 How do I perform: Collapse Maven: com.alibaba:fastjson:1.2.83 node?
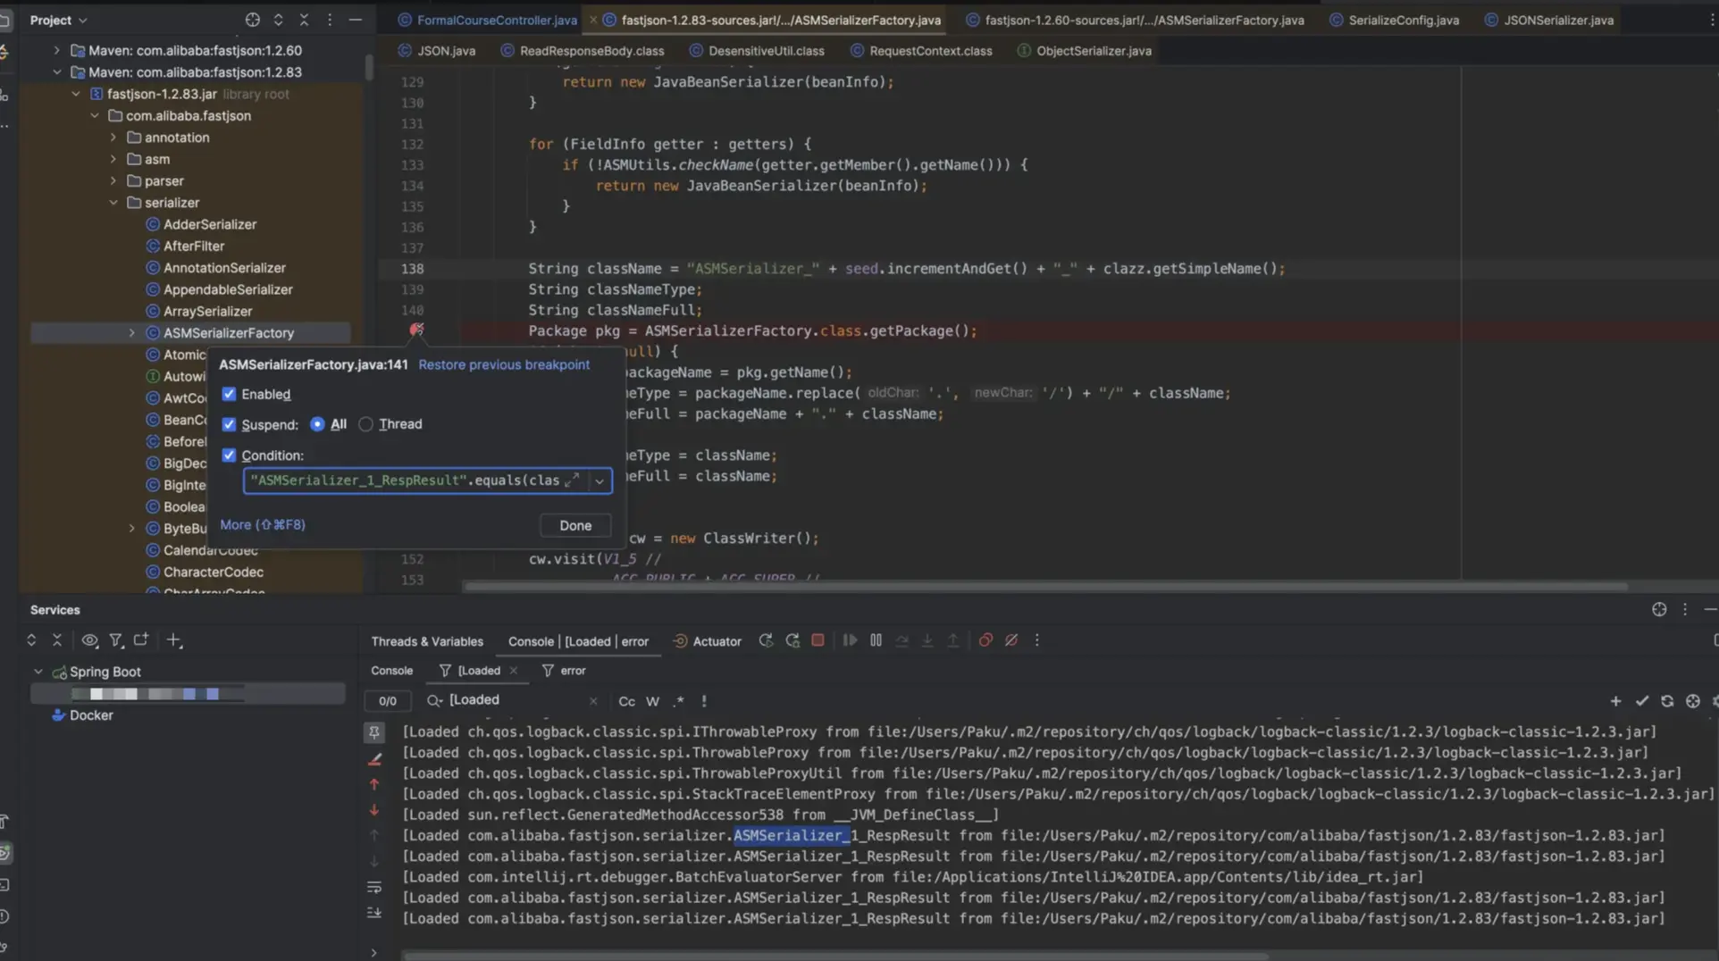pyautogui.click(x=56, y=72)
